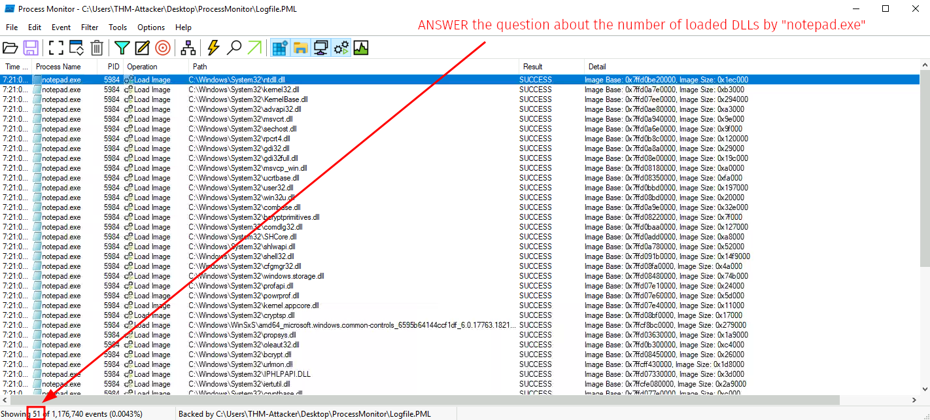Image resolution: width=930 pixels, height=420 pixels.
Task: Open the Filter funnel icon
Action: (x=122, y=48)
